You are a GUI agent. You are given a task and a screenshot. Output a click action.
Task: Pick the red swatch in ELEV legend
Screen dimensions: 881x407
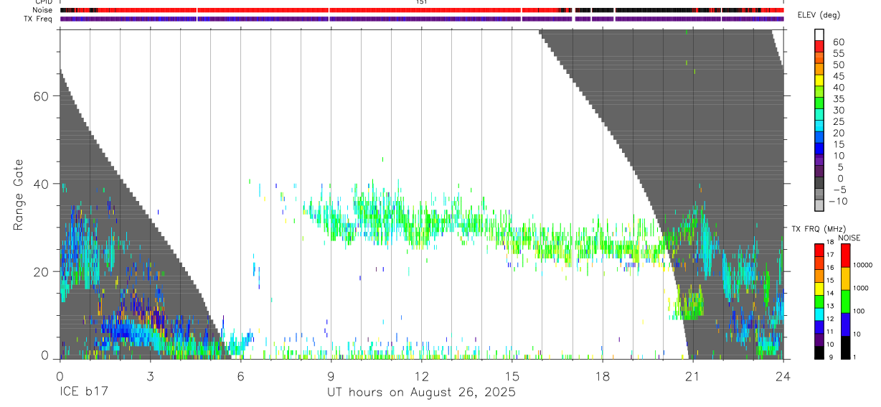819,45
